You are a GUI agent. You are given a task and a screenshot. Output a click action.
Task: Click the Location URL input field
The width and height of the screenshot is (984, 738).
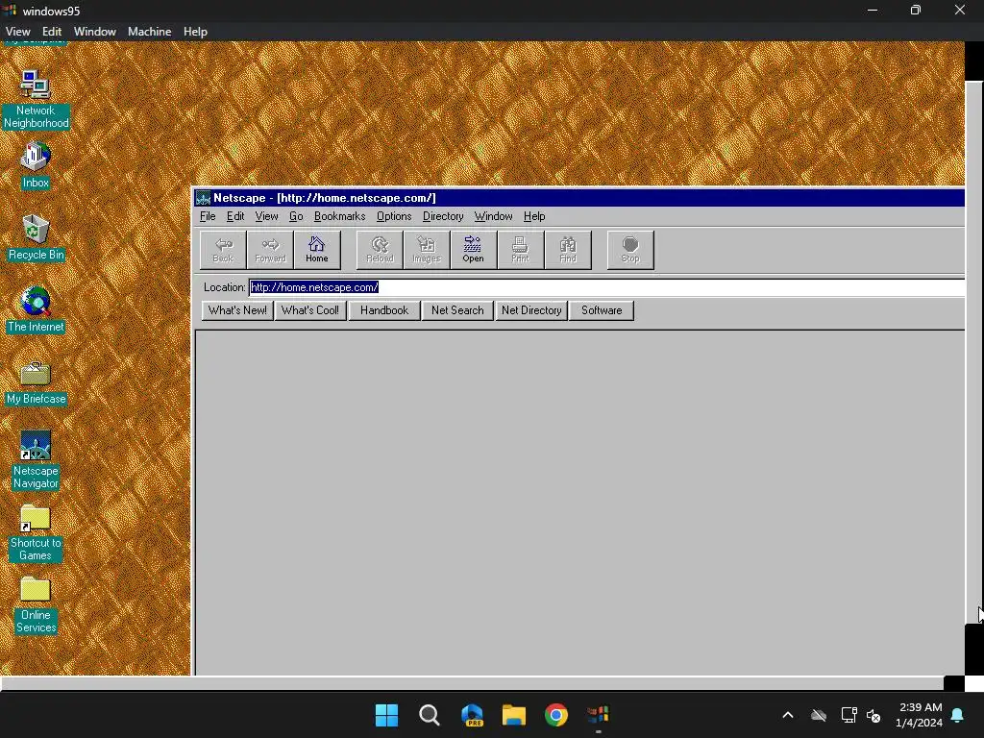[606, 287]
